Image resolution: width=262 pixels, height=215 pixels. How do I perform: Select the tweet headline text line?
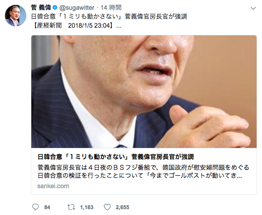tap(109, 17)
